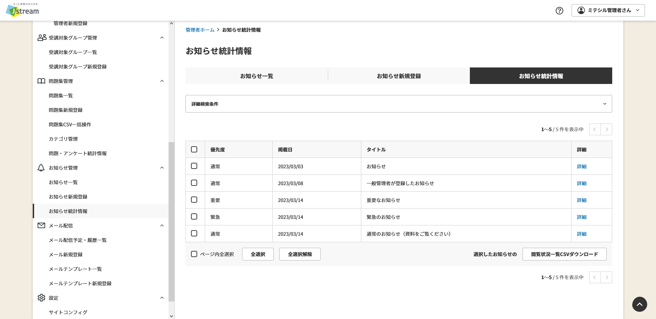The image size is (656, 319).
Task: Toggle the header select-all checkbox in table
Action: (194, 149)
